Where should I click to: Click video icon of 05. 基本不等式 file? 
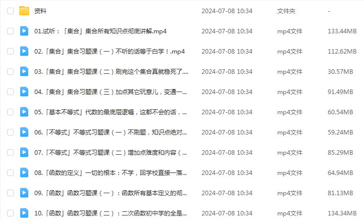(24, 112)
